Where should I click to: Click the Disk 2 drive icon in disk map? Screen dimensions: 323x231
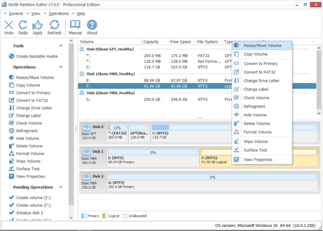pyautogui.click(x=86, y=177)
